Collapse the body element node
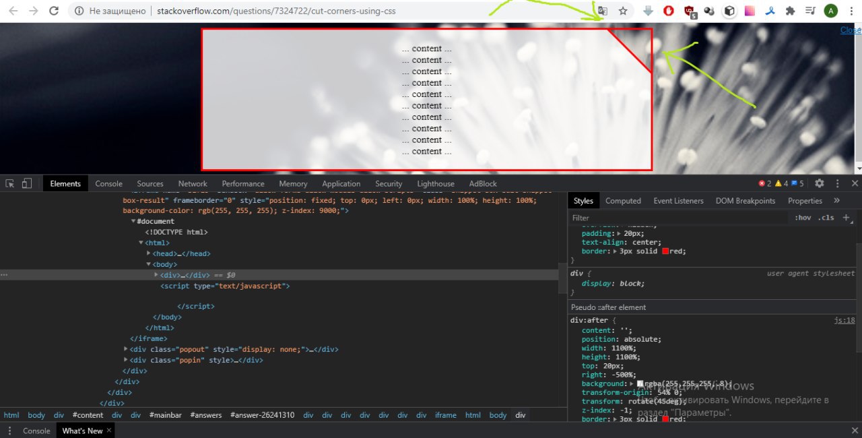This screenshot has width=862, height=438. click(x=149, y=264)
